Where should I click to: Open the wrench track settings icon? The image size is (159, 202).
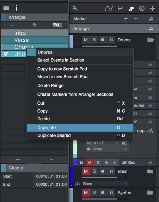(75, 8)
